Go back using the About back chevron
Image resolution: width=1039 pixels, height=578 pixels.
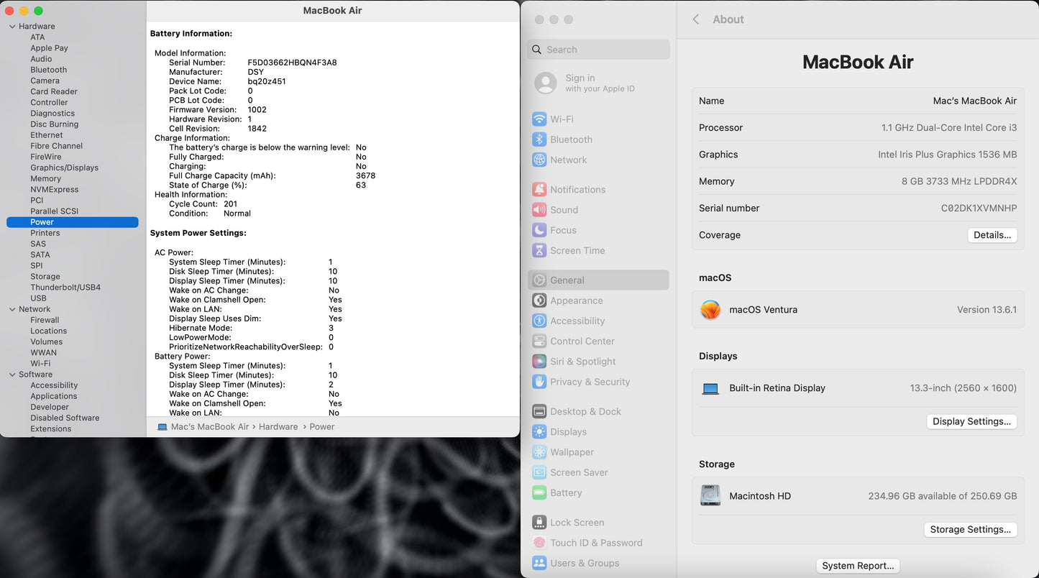click(696, 19)
